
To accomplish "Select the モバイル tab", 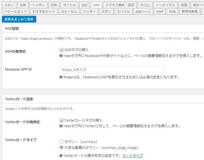I will pyautogui.click(x=123, y=11).
